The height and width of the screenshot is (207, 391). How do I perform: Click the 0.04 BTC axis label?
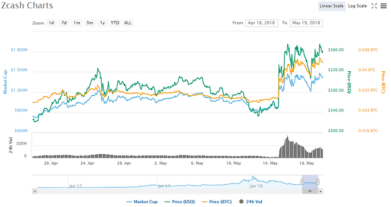click(367, 70)
